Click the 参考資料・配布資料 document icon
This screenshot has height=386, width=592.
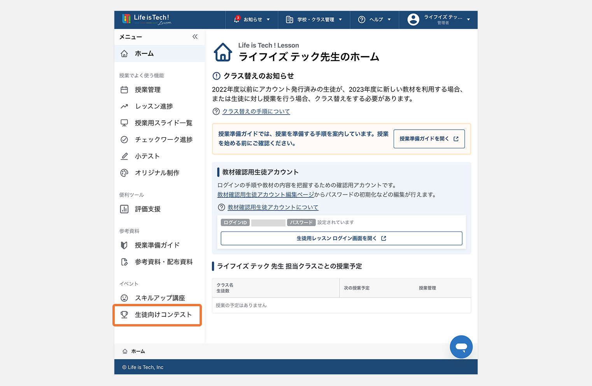click(x=124, y=262)
